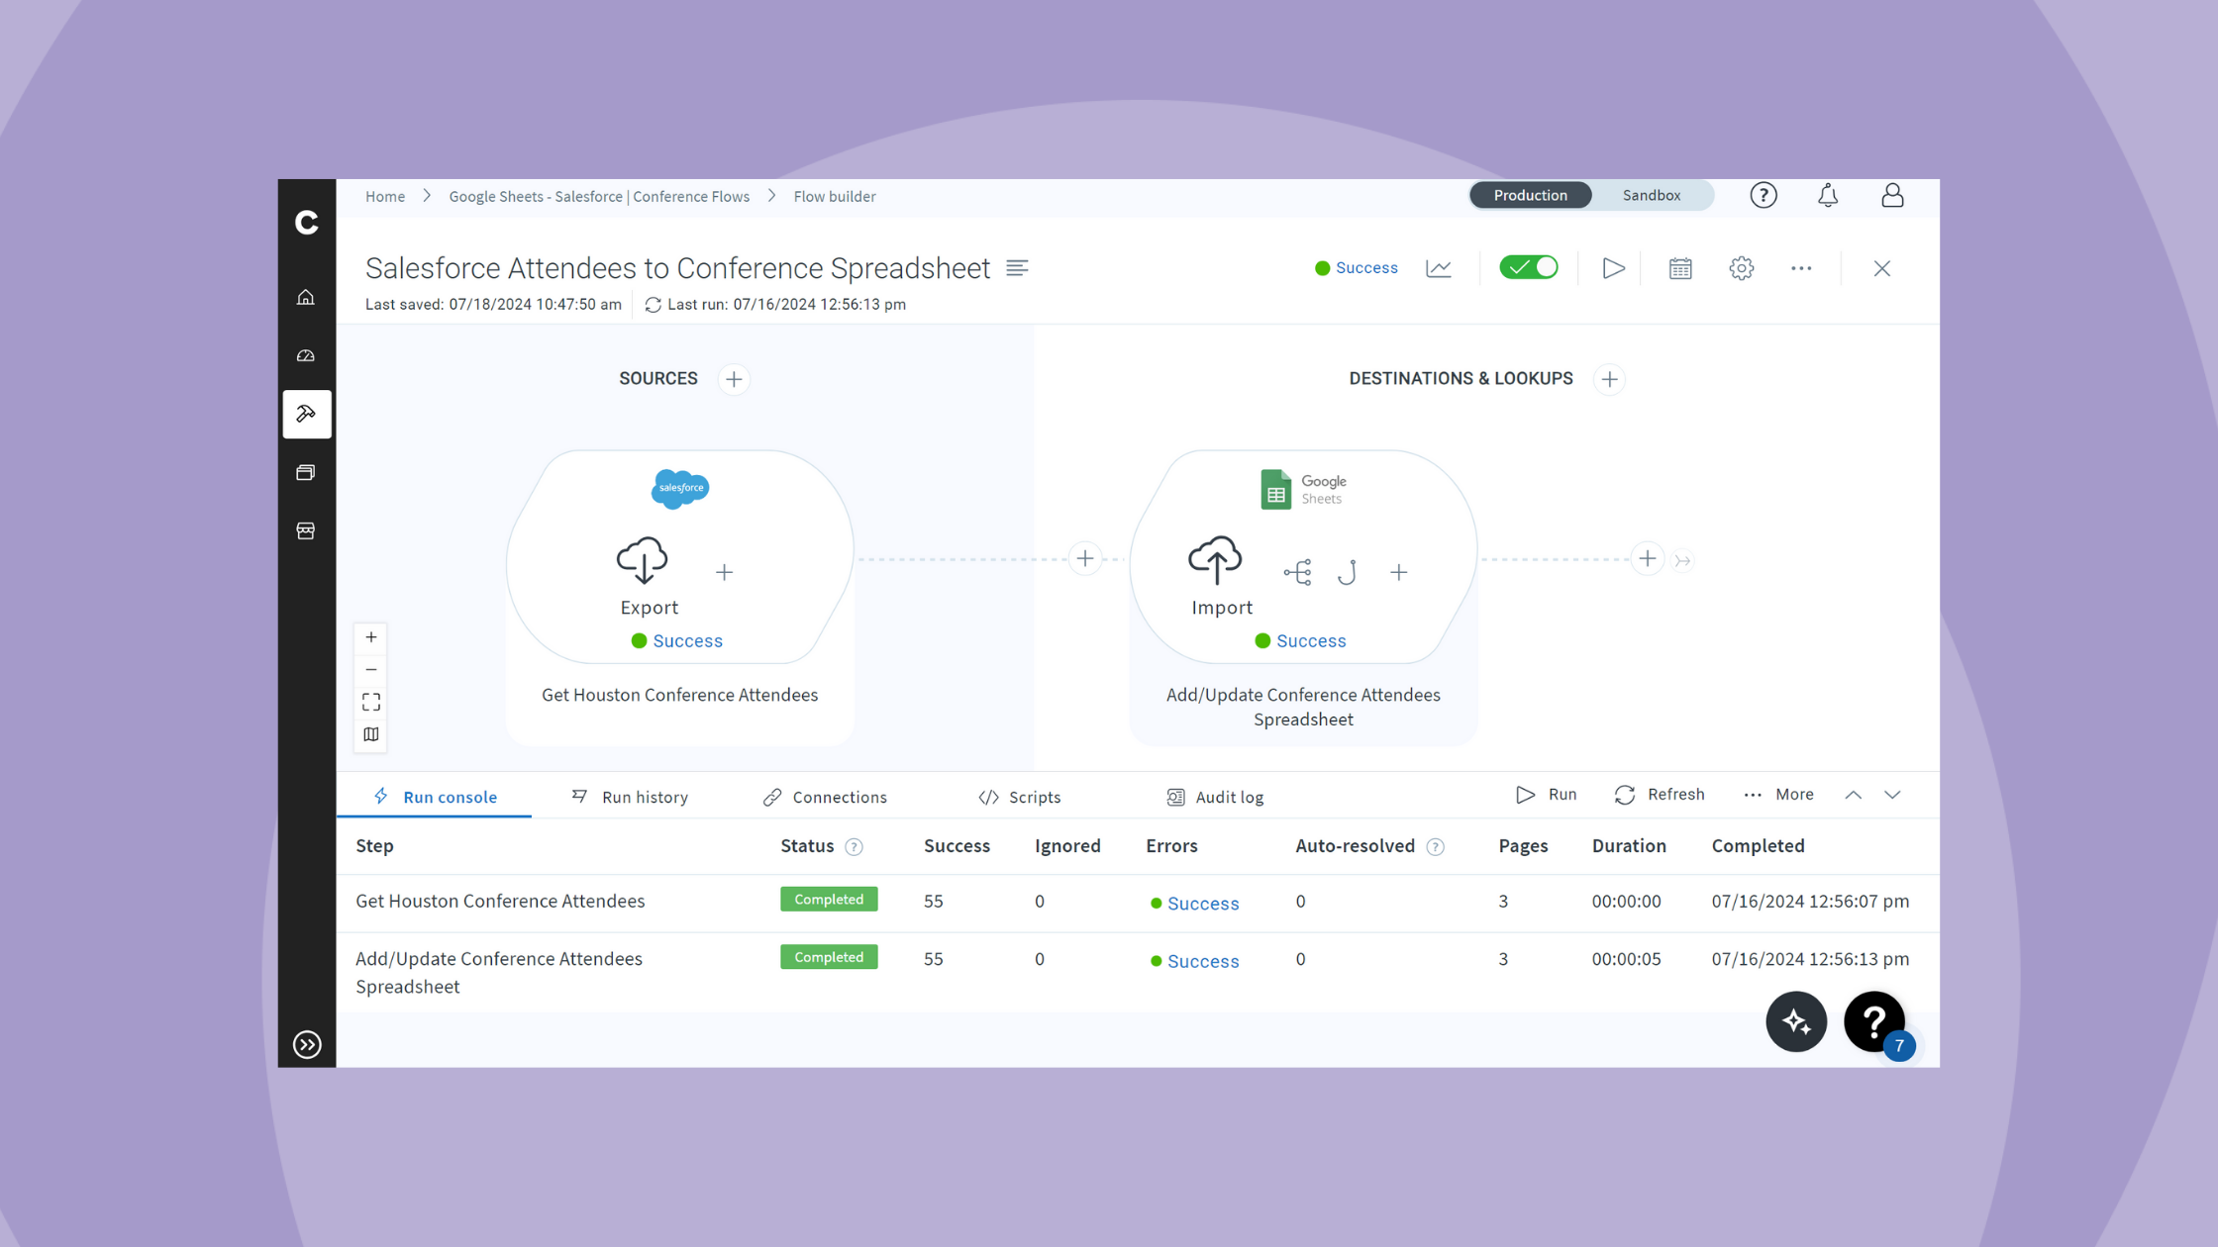
Task: Click the Salesforce Export cloud icon
Action: coord(643,560)
